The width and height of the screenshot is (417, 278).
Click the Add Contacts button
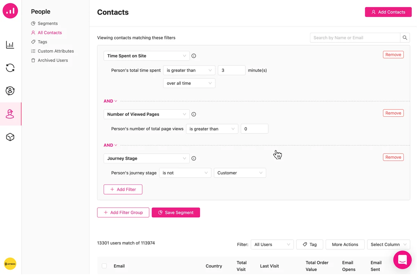[388, 12]
